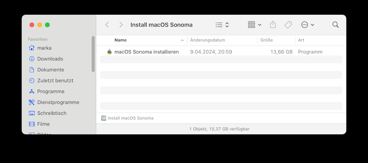The image size is (368, 163).
Task: Click the back navigation arrow
Action: [x=107, y=25]
